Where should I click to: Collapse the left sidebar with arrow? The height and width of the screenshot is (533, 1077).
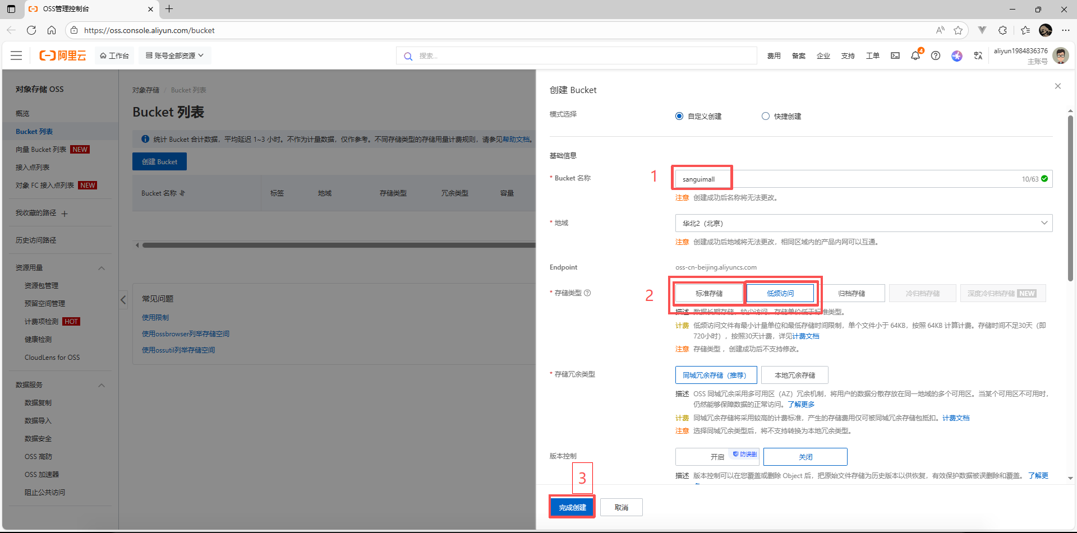(123, 300)
